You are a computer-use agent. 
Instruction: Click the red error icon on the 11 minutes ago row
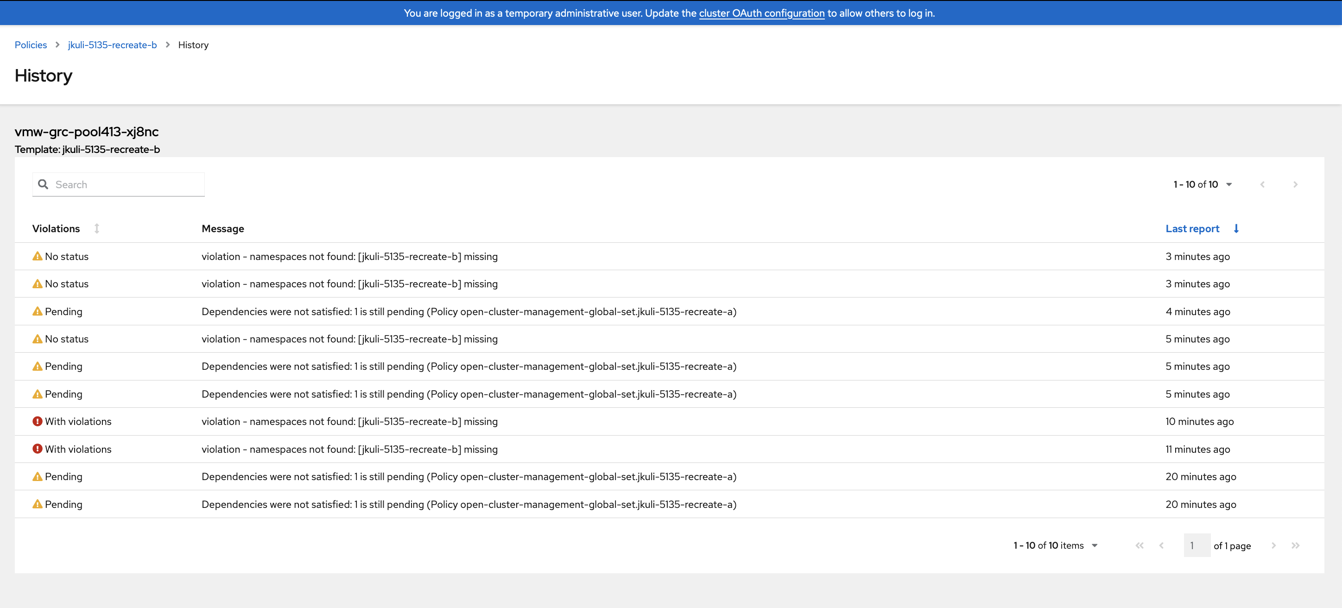pos(38,449)
